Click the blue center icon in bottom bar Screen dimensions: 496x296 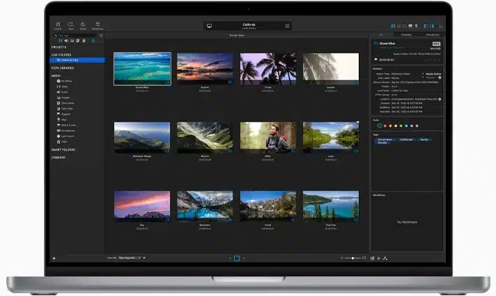click(x=237, y=258)
